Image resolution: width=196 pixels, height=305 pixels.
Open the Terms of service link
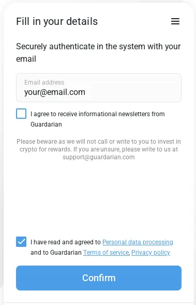tap(106, 253)
